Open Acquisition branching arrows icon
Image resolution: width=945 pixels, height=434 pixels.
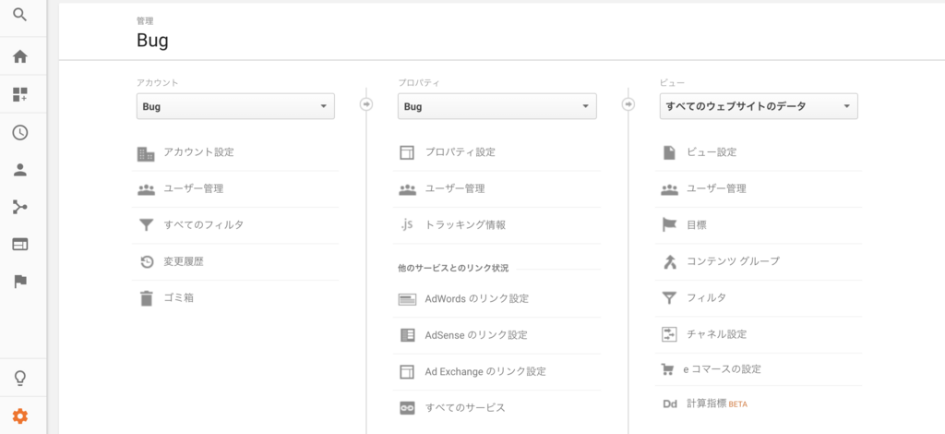pyautogui.click(x=20, y=208)
